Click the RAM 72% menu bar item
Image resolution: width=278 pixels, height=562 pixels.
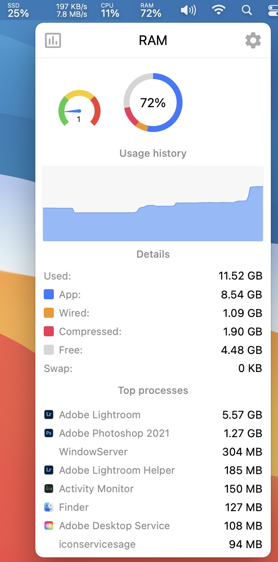(x=151, y=10)
